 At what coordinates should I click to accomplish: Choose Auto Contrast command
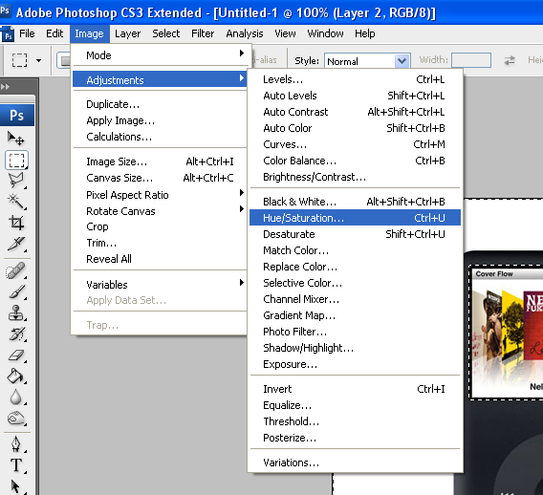355,112
